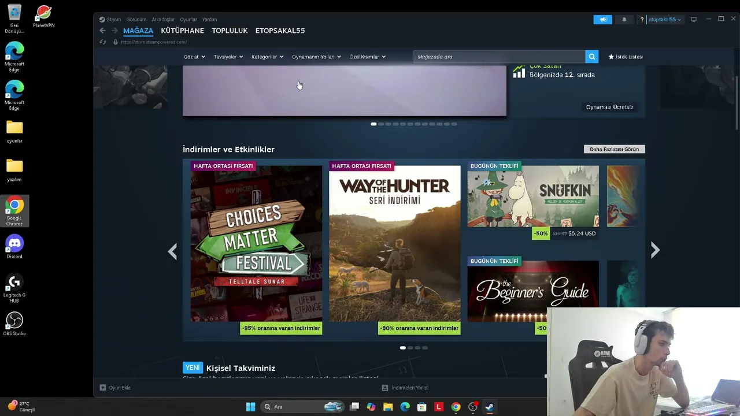740x416 pixels.
Task: Show the previous İndirimler carousel page
Action: [x=172, y=251]
